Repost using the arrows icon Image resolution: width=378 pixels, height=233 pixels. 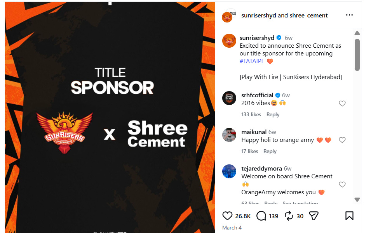pos(289,216)
